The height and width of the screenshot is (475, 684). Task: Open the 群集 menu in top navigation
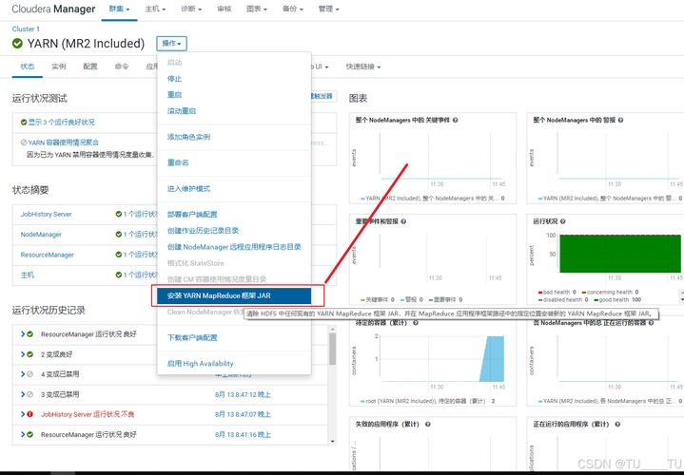(119, 9)
